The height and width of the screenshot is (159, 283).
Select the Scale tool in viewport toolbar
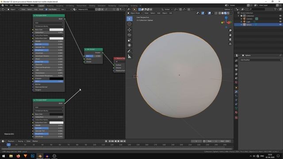tap(130, 40)
